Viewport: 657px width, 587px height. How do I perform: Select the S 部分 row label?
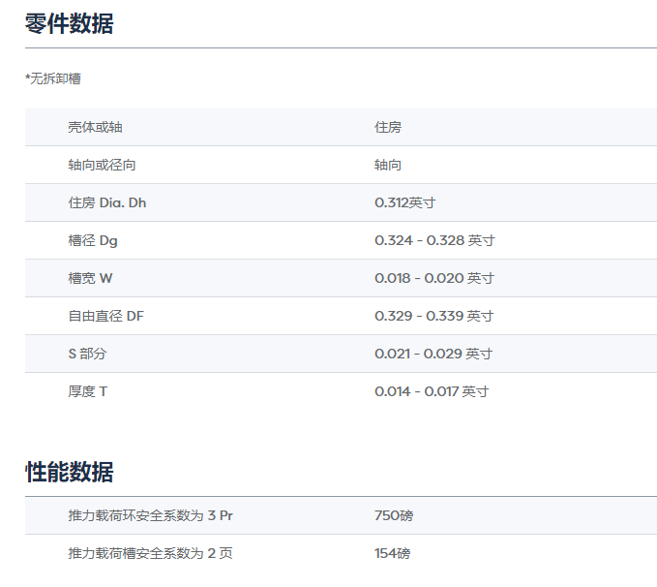point(87,354)
